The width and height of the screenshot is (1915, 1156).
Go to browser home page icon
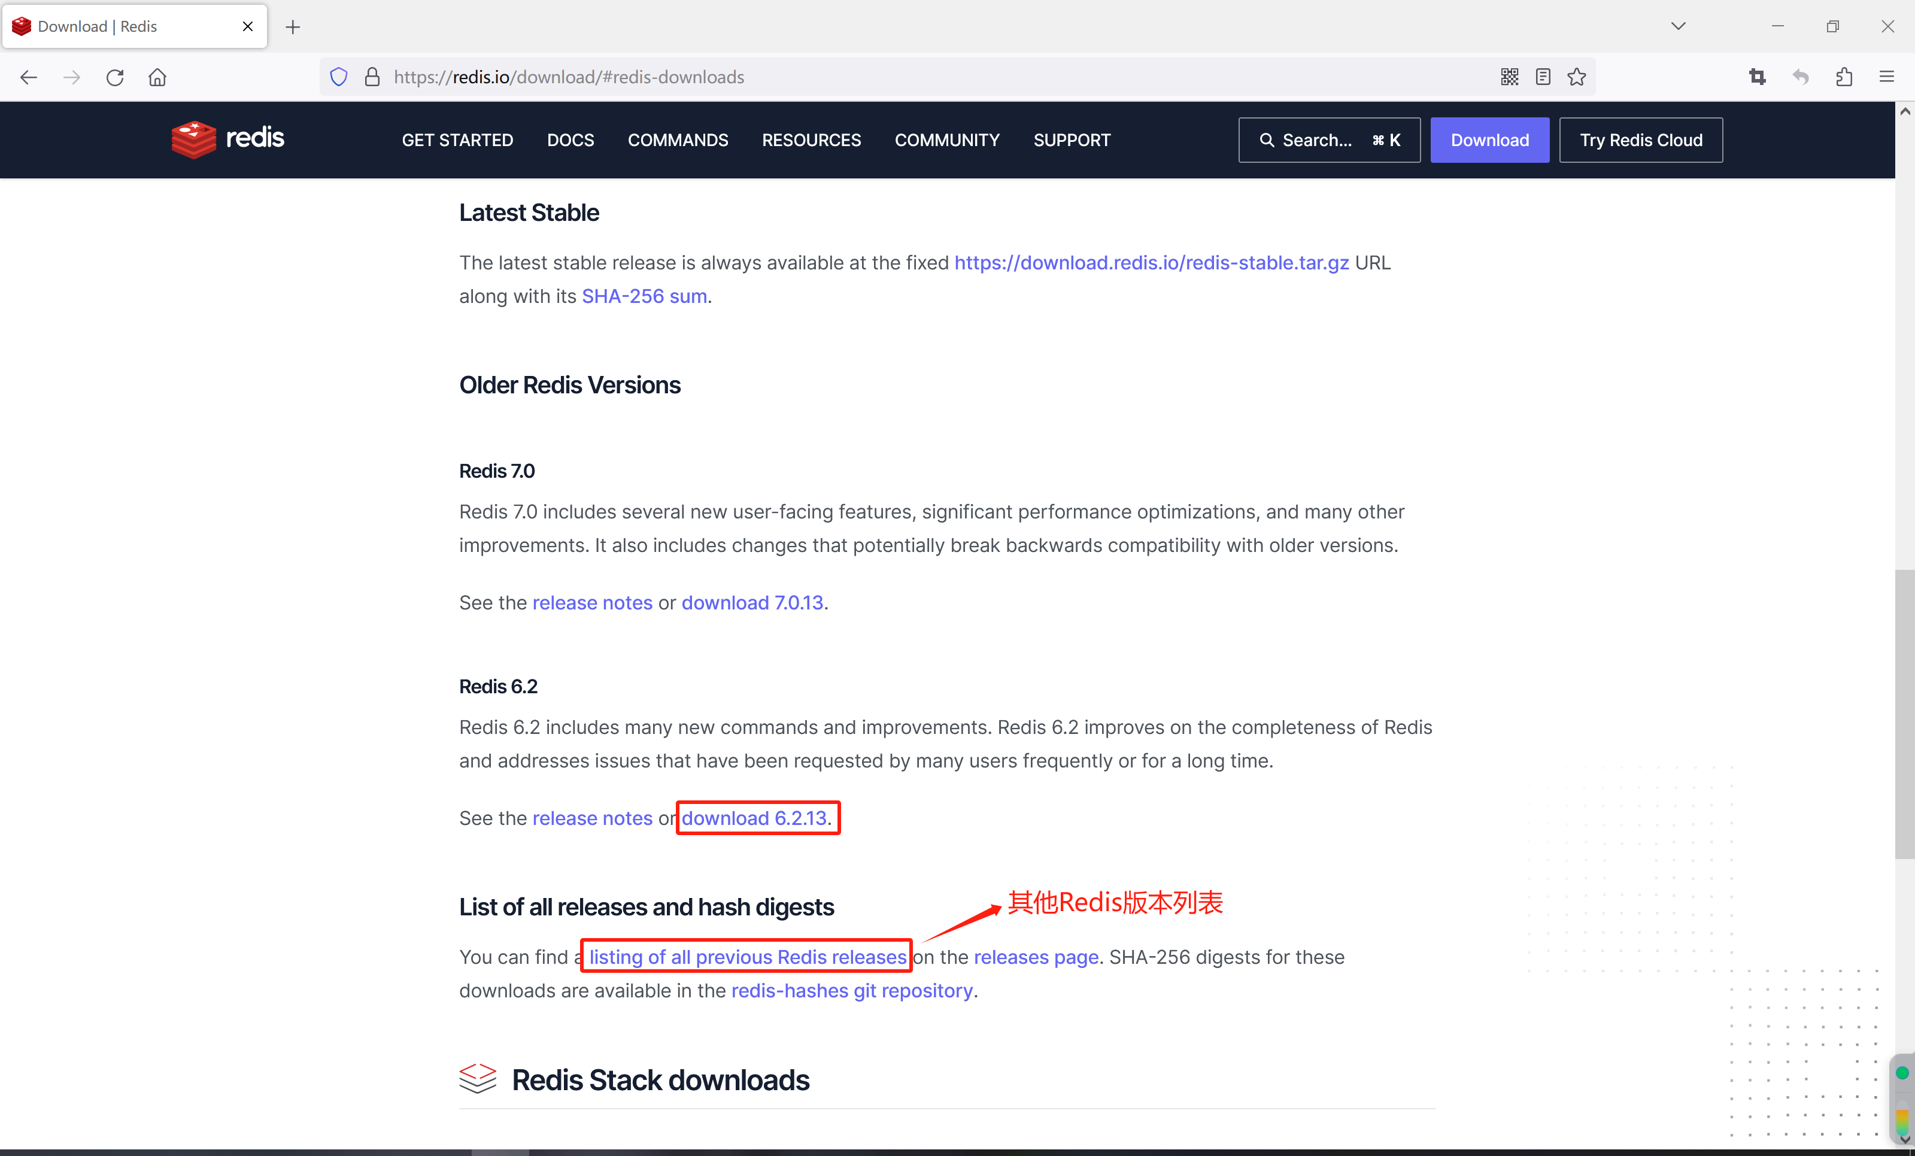157,77
